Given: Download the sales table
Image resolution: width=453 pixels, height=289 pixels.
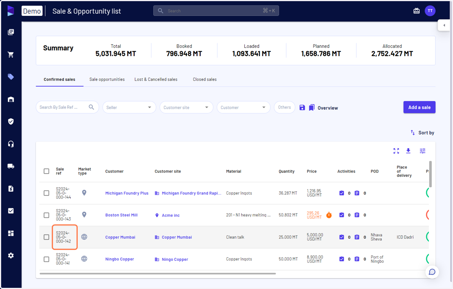Looking at the screenshot, I should coord(408,151).
